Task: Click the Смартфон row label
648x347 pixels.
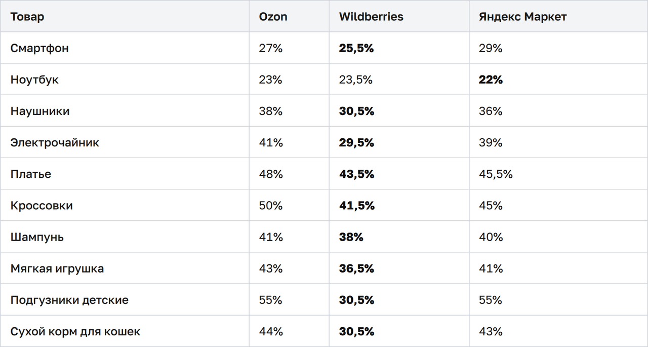Action: (x=39, y=48)
